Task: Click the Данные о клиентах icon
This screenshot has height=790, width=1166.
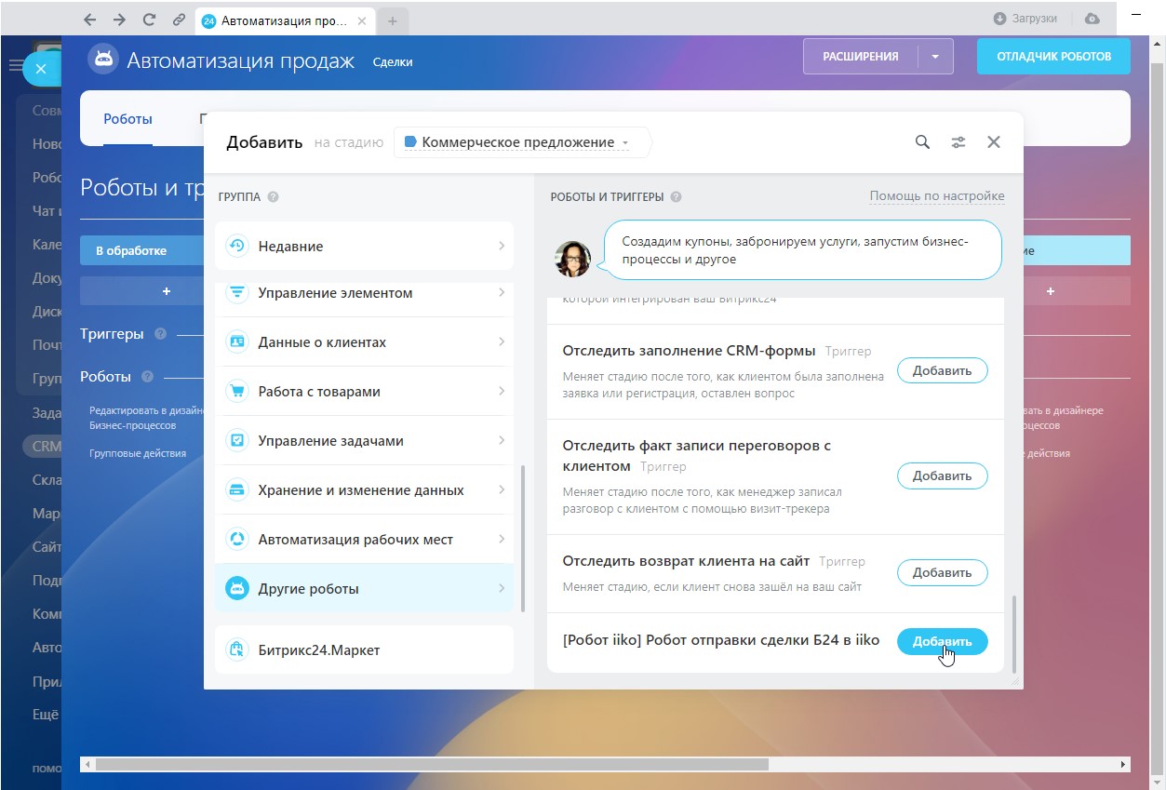Action: (x=237, y=341)
